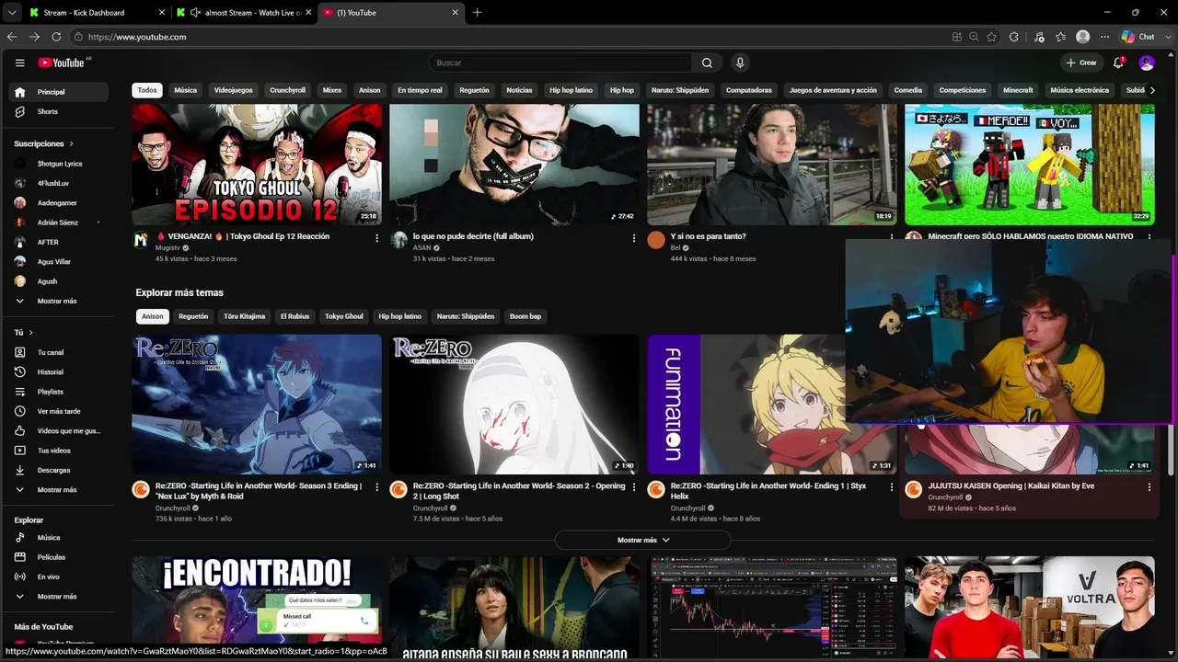Click the search magnifier button
The image size is (1178, 662).
(x=707, y=63)
